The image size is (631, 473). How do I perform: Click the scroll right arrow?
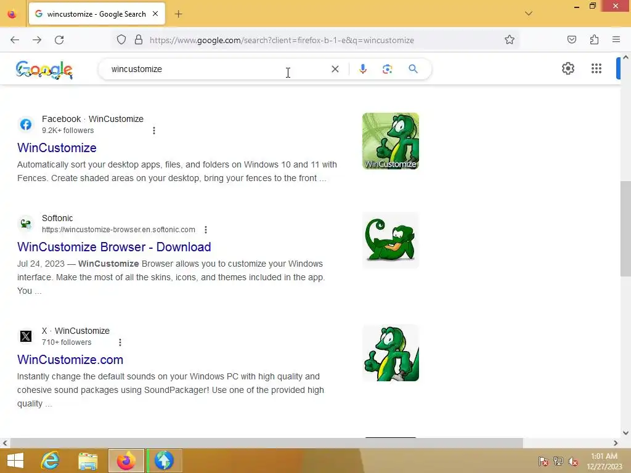point(616,443)
